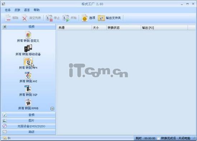This screenshot has width=197, height=141.
Task: Choose the 所有 转到 3GP icon
Action: pos(28,89)
